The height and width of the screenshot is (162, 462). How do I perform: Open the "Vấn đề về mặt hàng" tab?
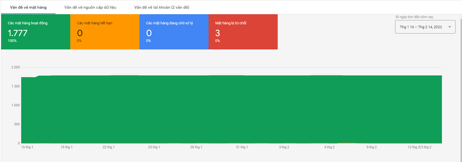coord(28,7)
